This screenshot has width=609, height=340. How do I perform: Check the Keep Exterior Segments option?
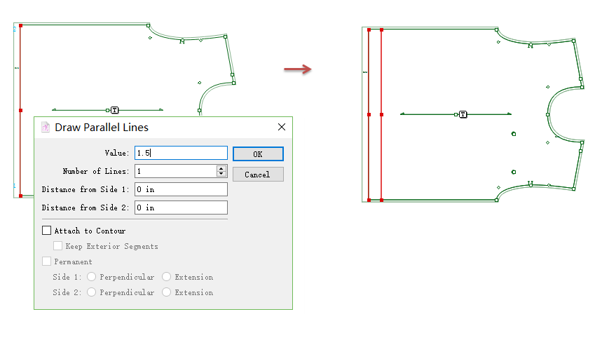pyautogui.click(x=58, y=246)
